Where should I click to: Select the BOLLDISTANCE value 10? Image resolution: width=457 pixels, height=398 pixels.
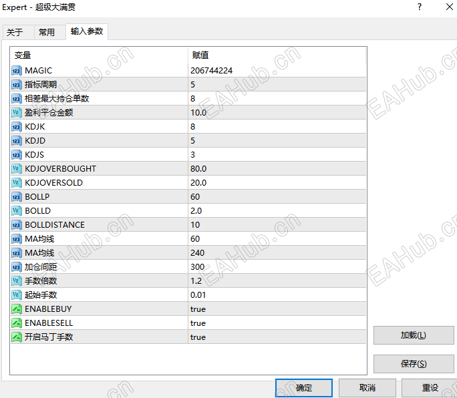pyautogui.click(x=195, y=225)
